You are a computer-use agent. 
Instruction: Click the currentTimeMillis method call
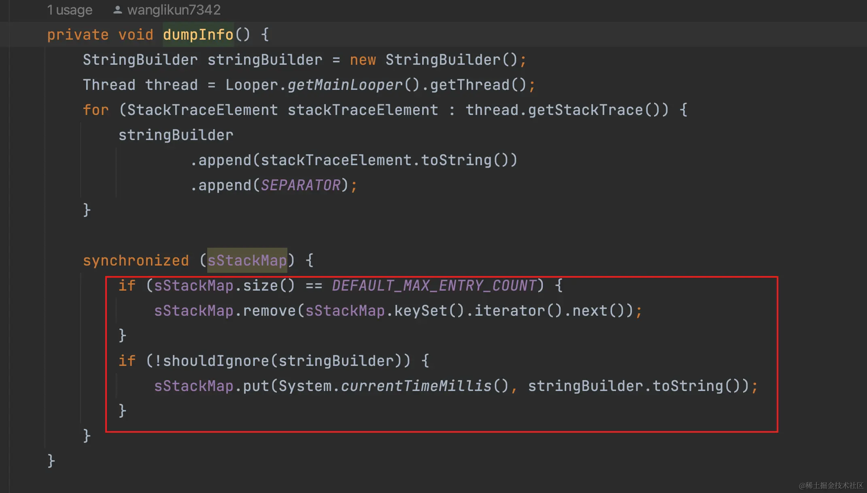click(416, 386)
